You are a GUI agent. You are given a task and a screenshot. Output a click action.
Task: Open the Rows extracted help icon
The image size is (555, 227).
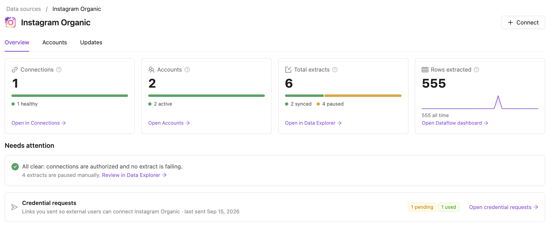[477, 70]
